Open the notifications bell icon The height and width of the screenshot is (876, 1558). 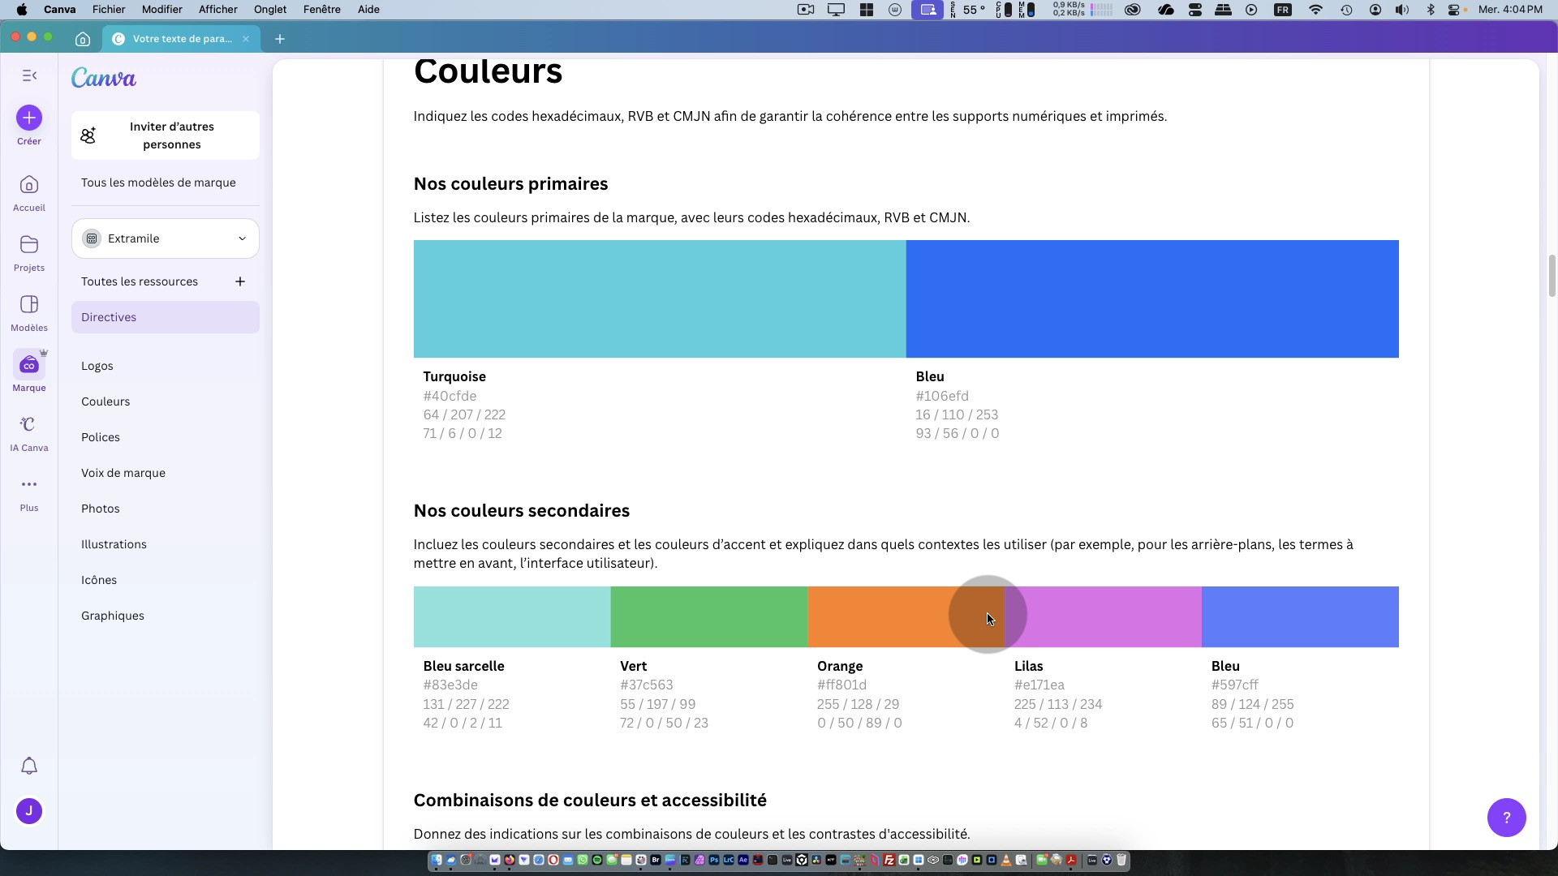click(29, 766)
